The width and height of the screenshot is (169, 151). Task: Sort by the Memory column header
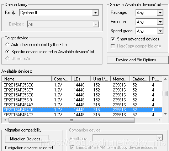click(x=120, y=79)
